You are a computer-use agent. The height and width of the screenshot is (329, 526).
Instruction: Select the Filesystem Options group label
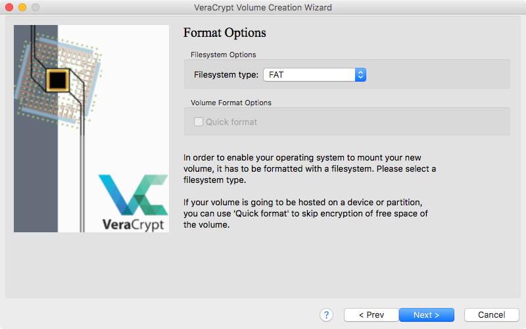pos(223,55)
